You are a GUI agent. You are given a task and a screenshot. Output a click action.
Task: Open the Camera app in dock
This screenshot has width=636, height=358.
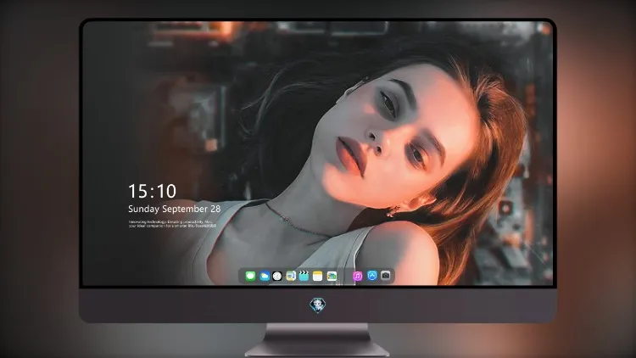(x=386, y=276)
